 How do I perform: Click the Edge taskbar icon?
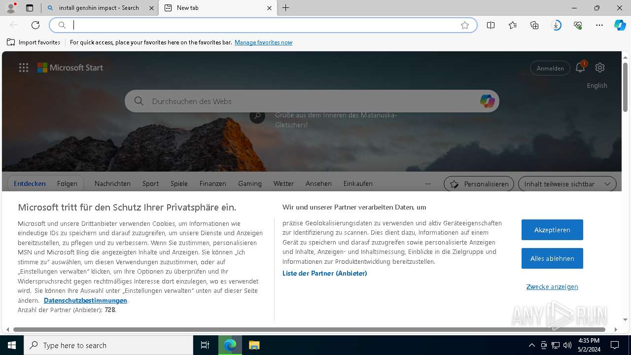coord(230,345)
